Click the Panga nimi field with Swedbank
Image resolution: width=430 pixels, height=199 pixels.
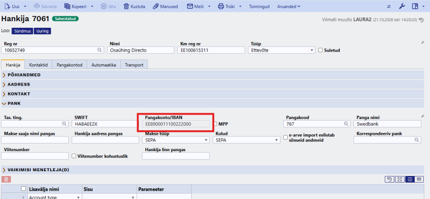[x=387, y=124]
